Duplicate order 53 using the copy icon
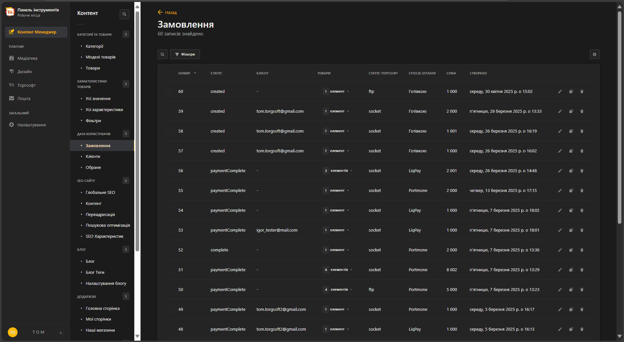624x342 pixels. coord(571,230)
